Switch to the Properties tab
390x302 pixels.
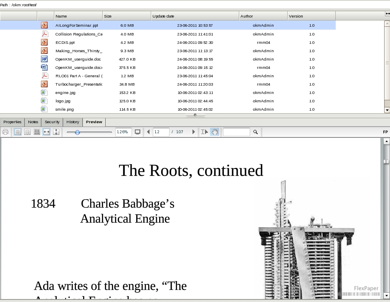pos(12,122)
